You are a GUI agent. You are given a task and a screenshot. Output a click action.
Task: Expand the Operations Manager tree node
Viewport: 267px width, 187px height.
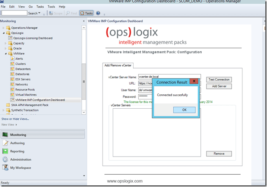3,27
